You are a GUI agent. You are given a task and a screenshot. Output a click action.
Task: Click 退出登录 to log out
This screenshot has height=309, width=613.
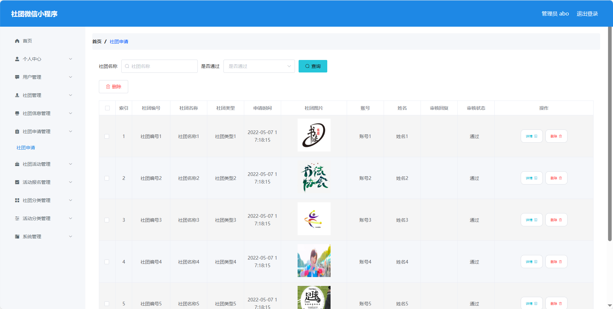click(587, 14)
